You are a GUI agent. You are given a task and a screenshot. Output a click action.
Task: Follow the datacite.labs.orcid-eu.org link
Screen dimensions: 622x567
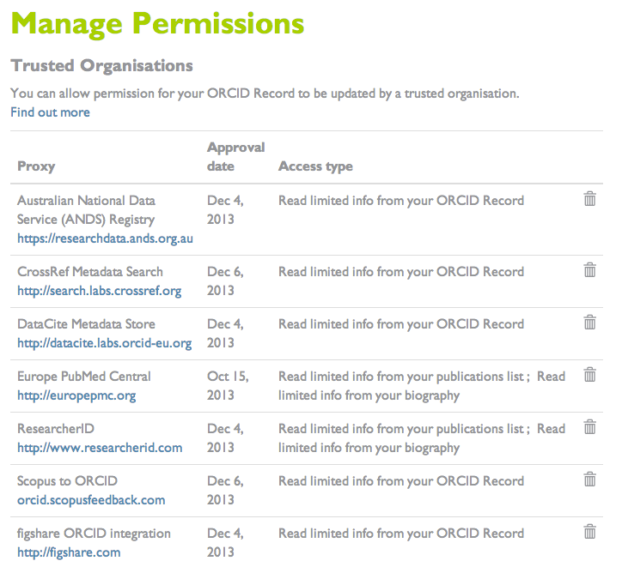point(104,343)
